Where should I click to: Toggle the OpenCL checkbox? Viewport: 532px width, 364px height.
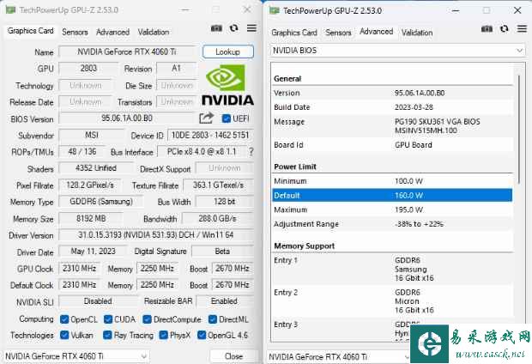(64, 319)
